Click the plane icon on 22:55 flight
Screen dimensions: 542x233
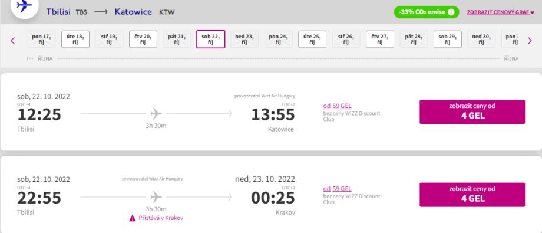(x=156, y=197)
